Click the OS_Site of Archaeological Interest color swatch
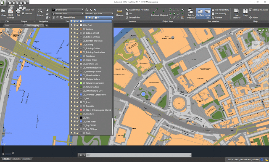 pos(81,110)
